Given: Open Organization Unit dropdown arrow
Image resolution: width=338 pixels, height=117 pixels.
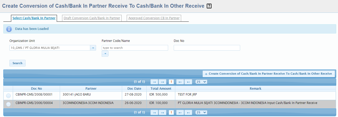Looking at the screenshot, I should click(x=93, y=48).
